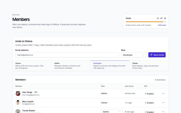Send the invite

click(x=157, y=55)
